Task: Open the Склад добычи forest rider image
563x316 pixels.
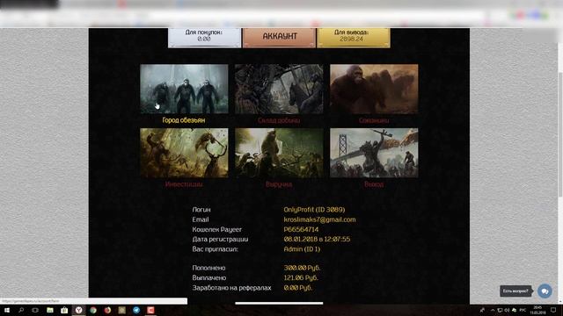Action: click(x=279, y=89)
